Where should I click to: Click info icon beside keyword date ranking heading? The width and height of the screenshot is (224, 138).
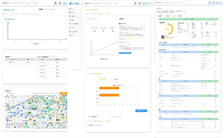(49, 57)
